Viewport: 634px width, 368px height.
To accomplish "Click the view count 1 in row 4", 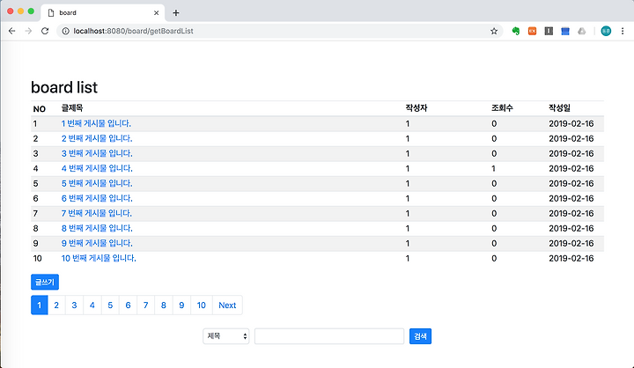I will point(493,168).
